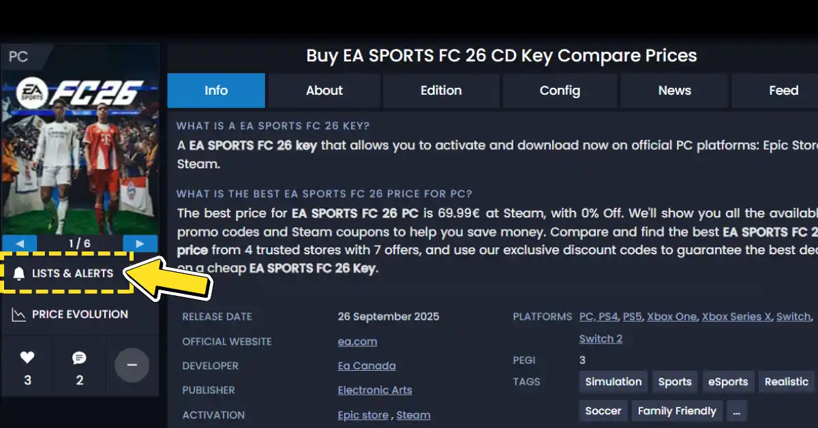The width and height of the screenshot is (818, 428).
Task: Click the heart favorite icon
Action: 27,358
